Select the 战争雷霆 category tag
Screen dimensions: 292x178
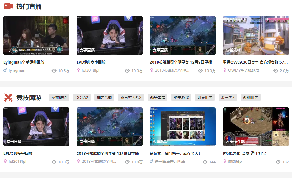click(x=158, y=98)
